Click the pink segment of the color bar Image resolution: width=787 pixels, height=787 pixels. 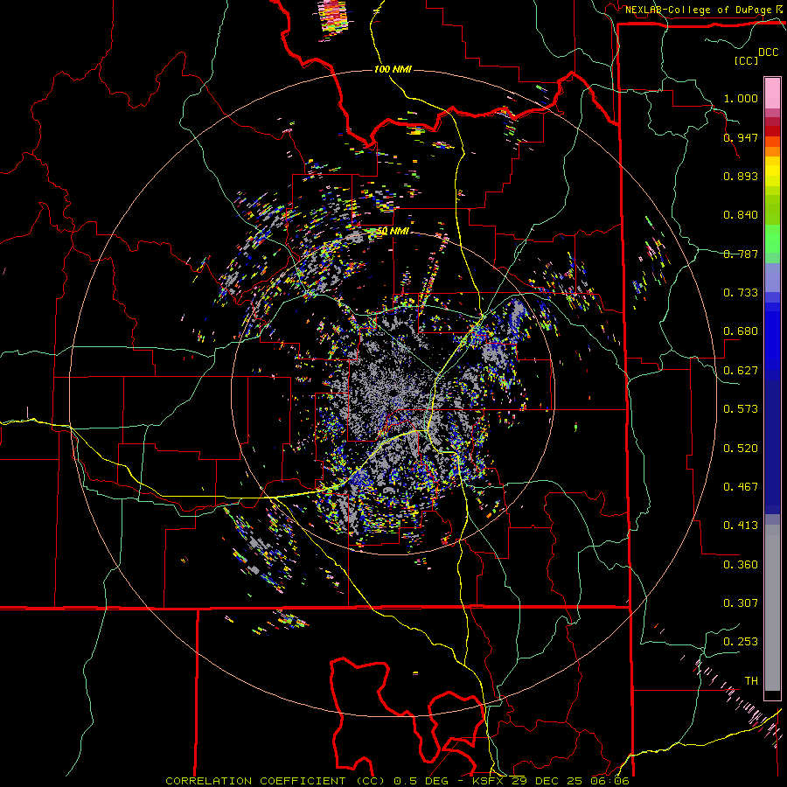[772, 93]
